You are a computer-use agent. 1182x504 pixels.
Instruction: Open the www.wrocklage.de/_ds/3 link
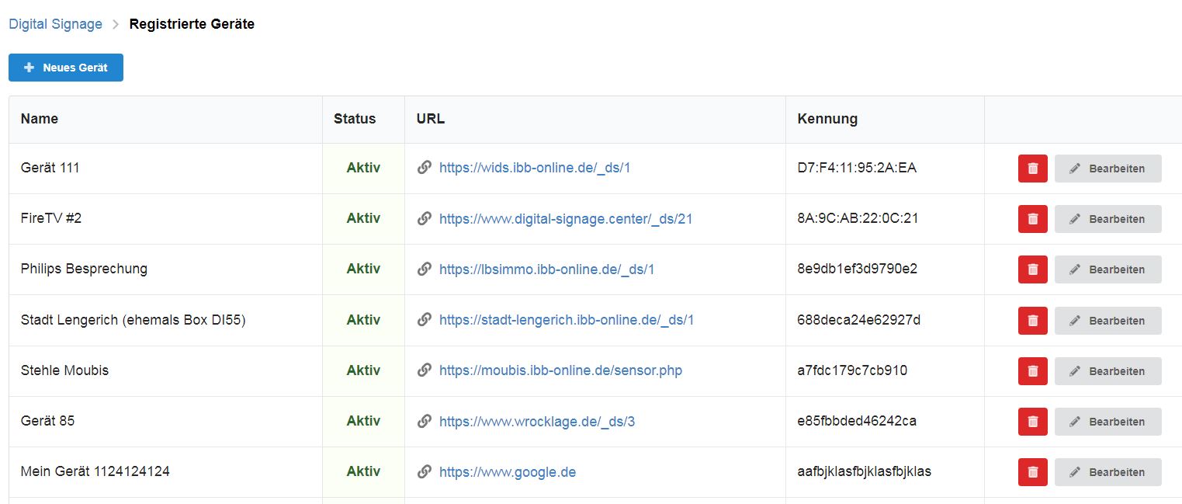[536, 421]
